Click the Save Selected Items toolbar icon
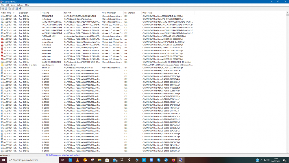 [2, 8]
